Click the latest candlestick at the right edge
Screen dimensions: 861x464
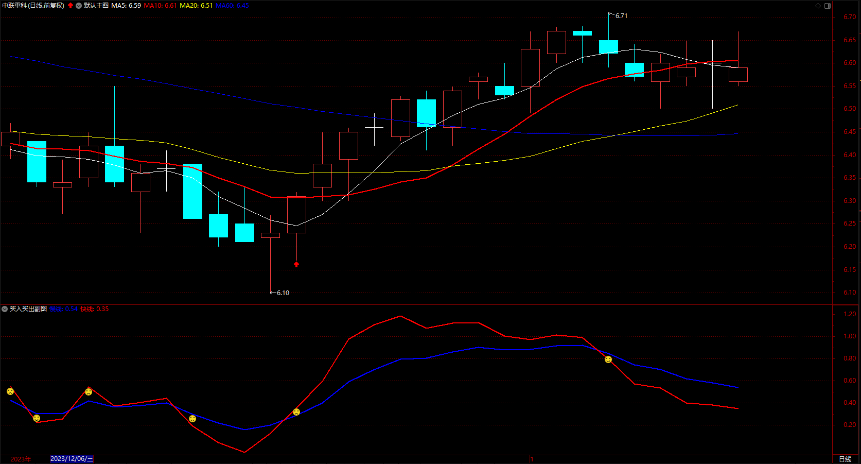(x=738, y=74)
